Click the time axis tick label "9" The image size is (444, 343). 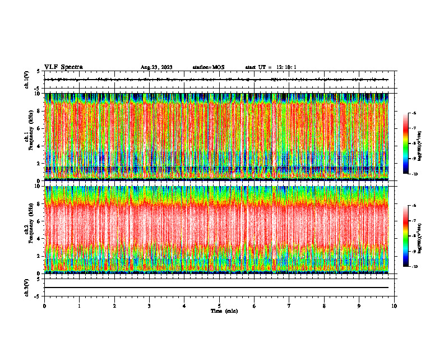(x=359, y=306)
